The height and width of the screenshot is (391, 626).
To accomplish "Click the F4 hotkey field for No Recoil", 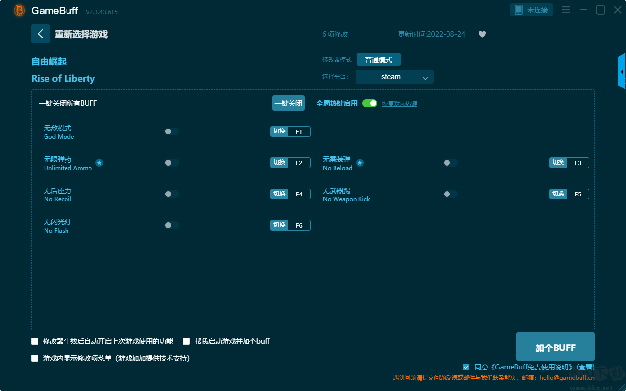I will pos(299,194).
